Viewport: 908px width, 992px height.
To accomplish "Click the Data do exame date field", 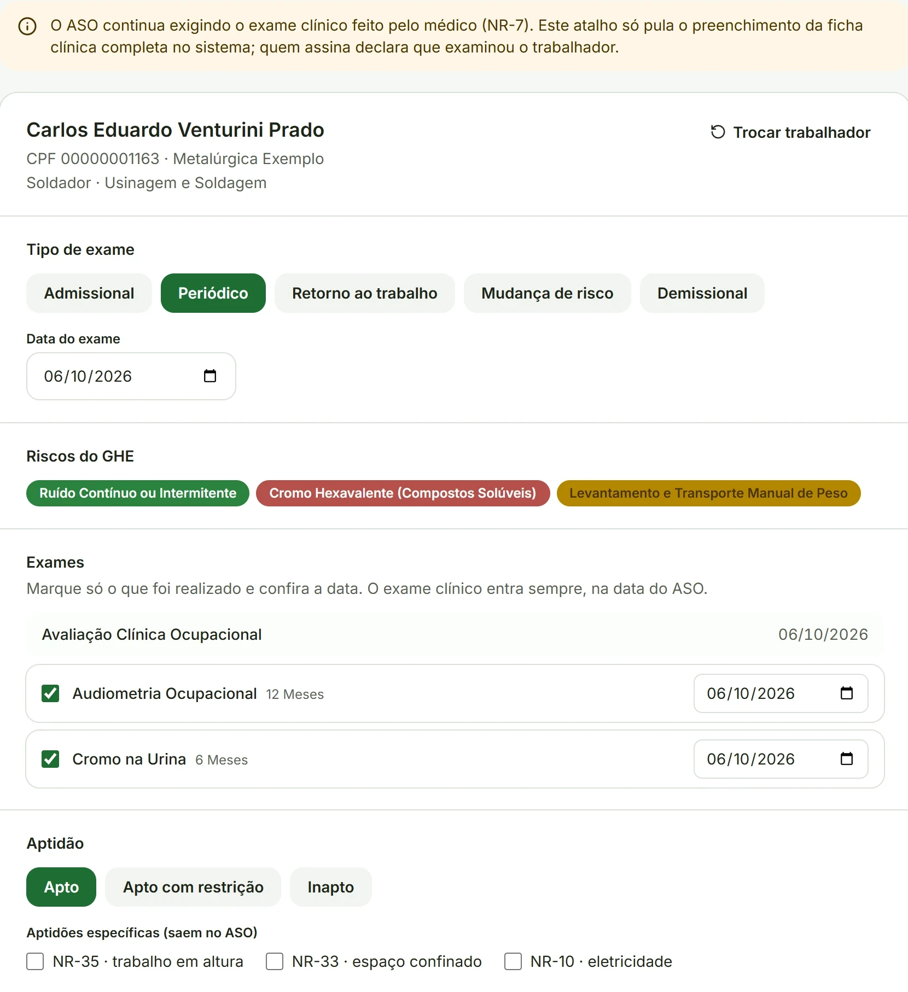I will pyautogui.click(x=131, y=376).
